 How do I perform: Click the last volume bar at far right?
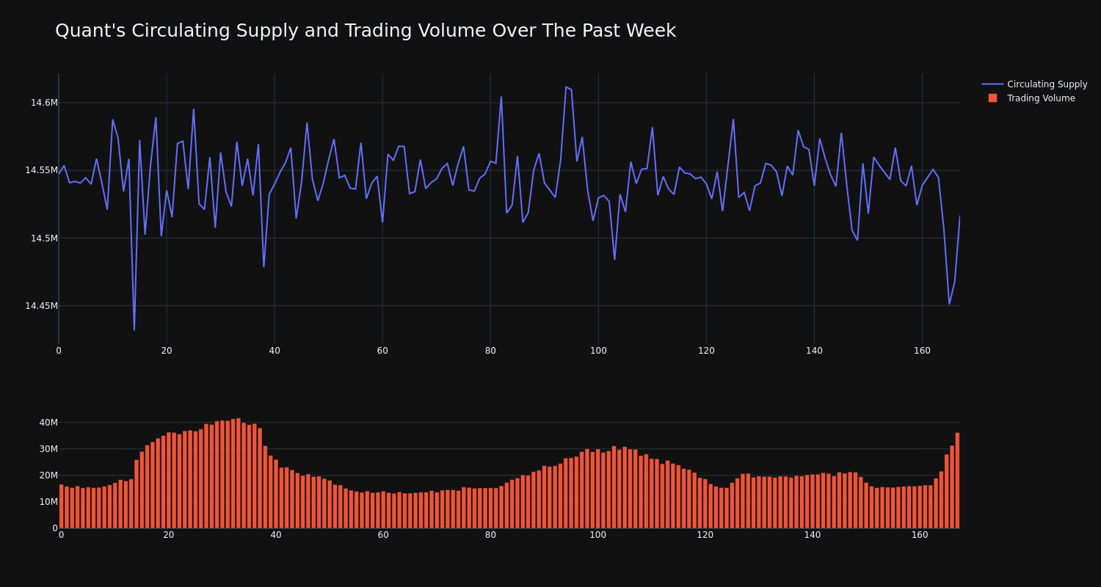tap(957, 481)
